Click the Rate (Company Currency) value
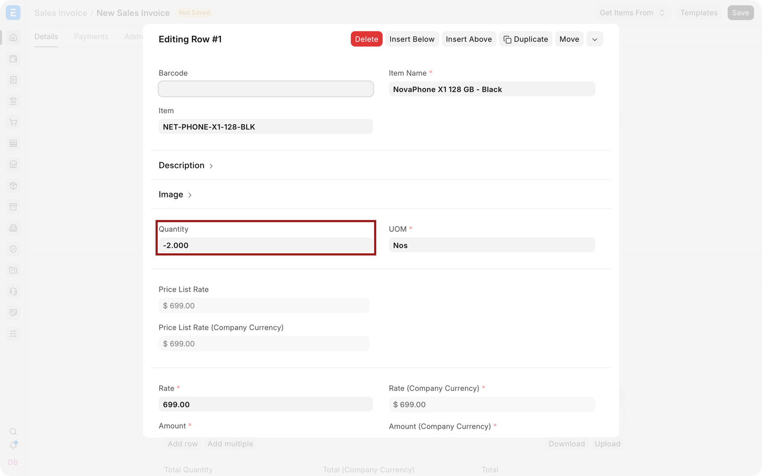 [x=492, y=404]
